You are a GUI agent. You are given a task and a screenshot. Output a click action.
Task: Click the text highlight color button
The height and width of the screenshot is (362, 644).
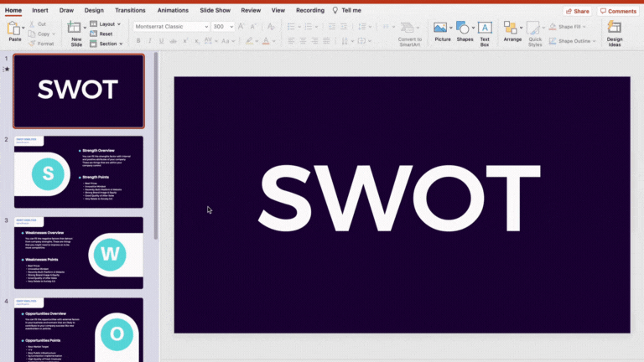click(x=249, y=41)
